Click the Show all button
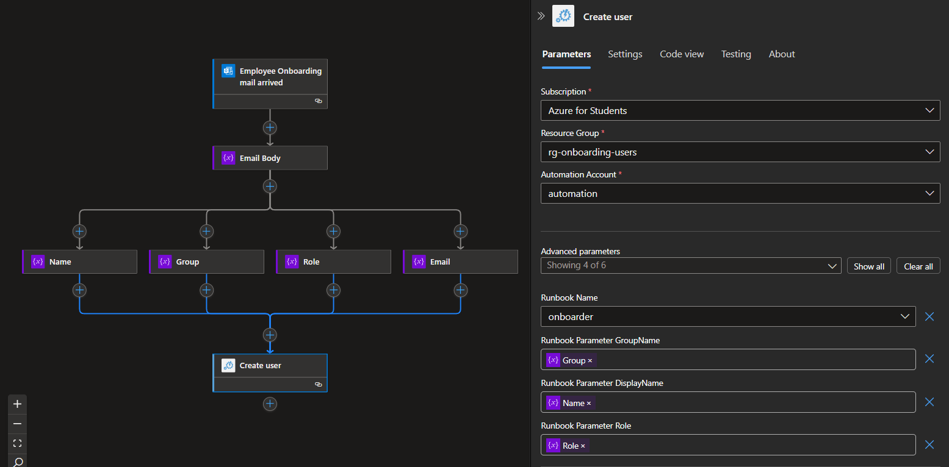This screenshot has height=467, width=949. 868,266
